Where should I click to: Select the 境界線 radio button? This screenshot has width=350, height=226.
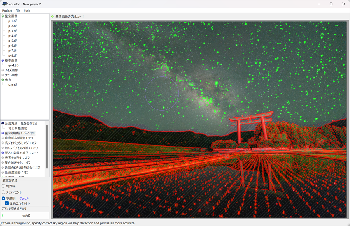click(3, 186)
